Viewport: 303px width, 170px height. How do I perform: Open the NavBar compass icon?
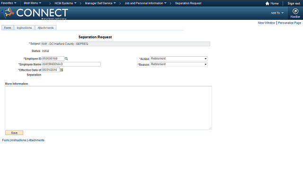tap(295, 11)
